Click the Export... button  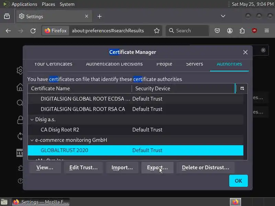point(157,168)
